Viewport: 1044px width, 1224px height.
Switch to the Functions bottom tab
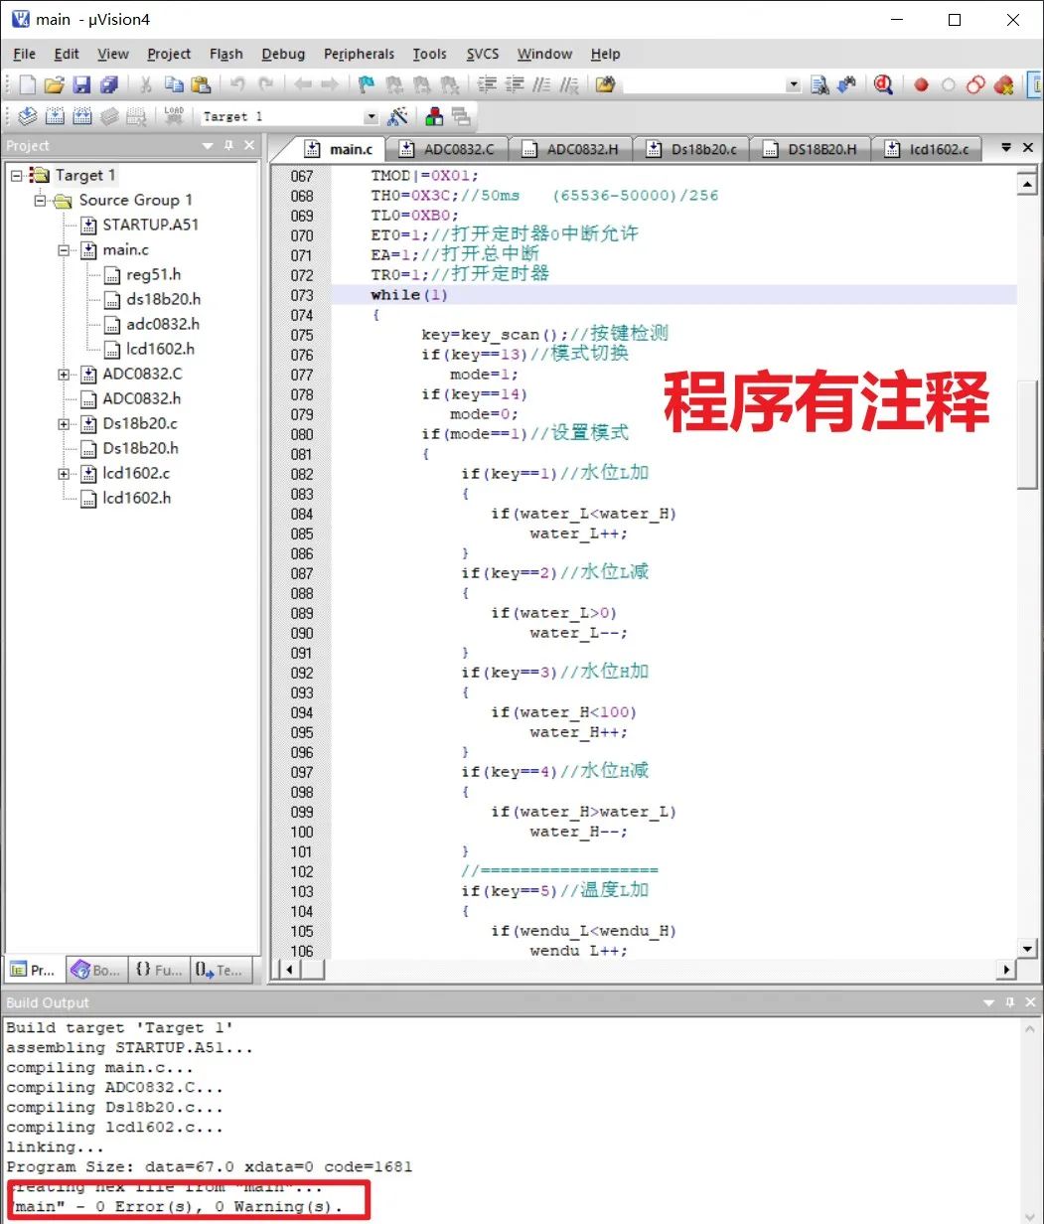pos(158,970)
